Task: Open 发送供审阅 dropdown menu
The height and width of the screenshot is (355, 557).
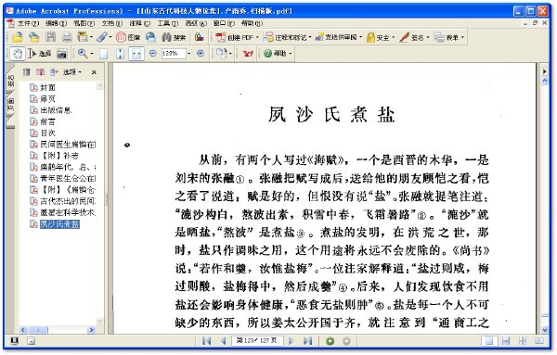Action: coord(339,37)
